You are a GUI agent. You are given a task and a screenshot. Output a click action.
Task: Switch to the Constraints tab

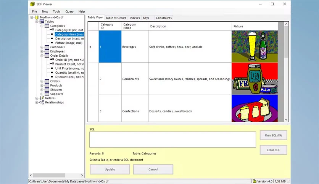coord(164,18)
